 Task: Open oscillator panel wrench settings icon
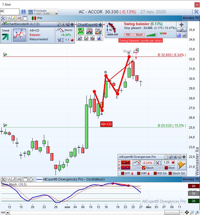pyautogui.click(x=3, y=179)
